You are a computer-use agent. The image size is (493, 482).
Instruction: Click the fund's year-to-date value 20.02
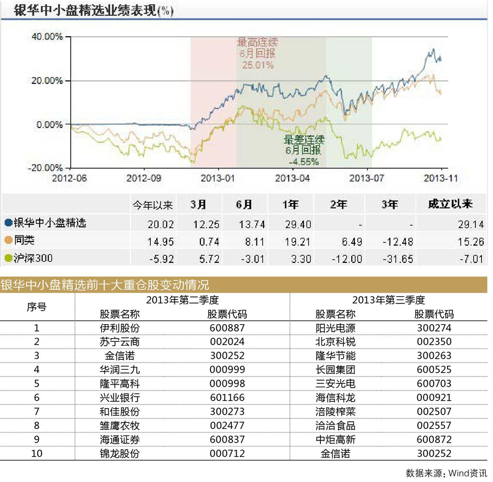tap(160, 225)
